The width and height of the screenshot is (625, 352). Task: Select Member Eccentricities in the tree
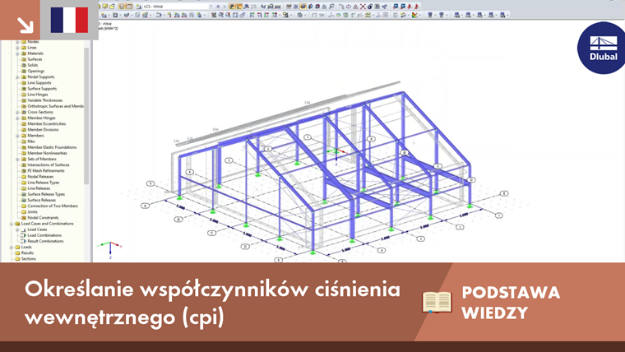[47, 124]
